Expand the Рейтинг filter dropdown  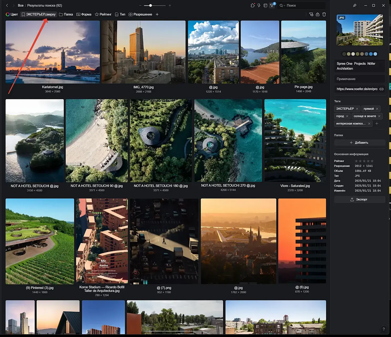[x=103, y=14]
